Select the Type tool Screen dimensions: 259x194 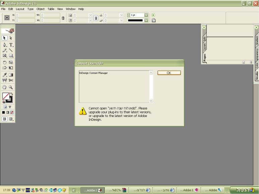(x=11, y=45)
